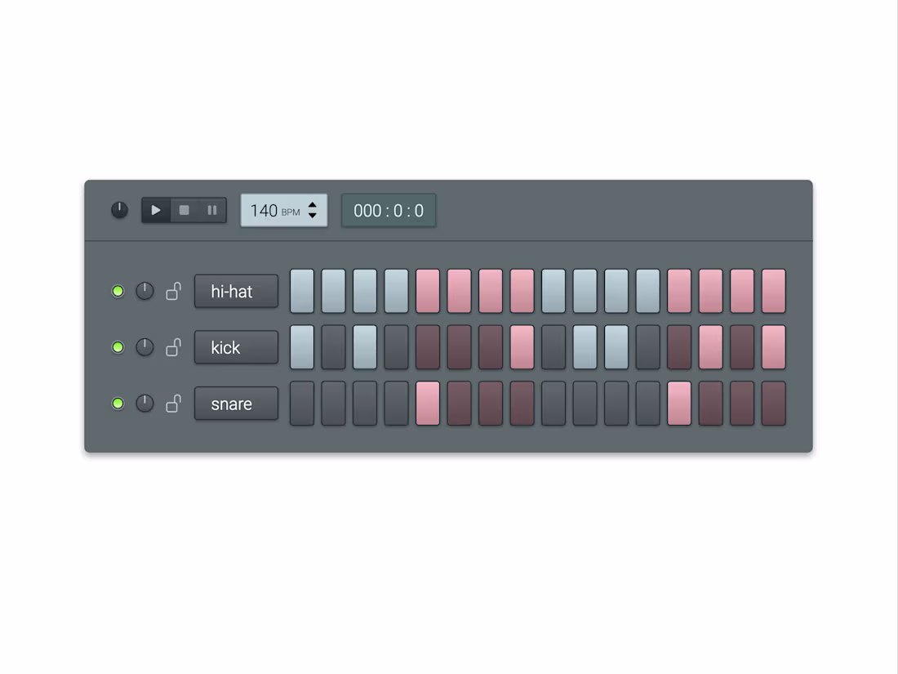Enable kick step 5
Viewport: 898px width, 674px height.
click(428, 347)
